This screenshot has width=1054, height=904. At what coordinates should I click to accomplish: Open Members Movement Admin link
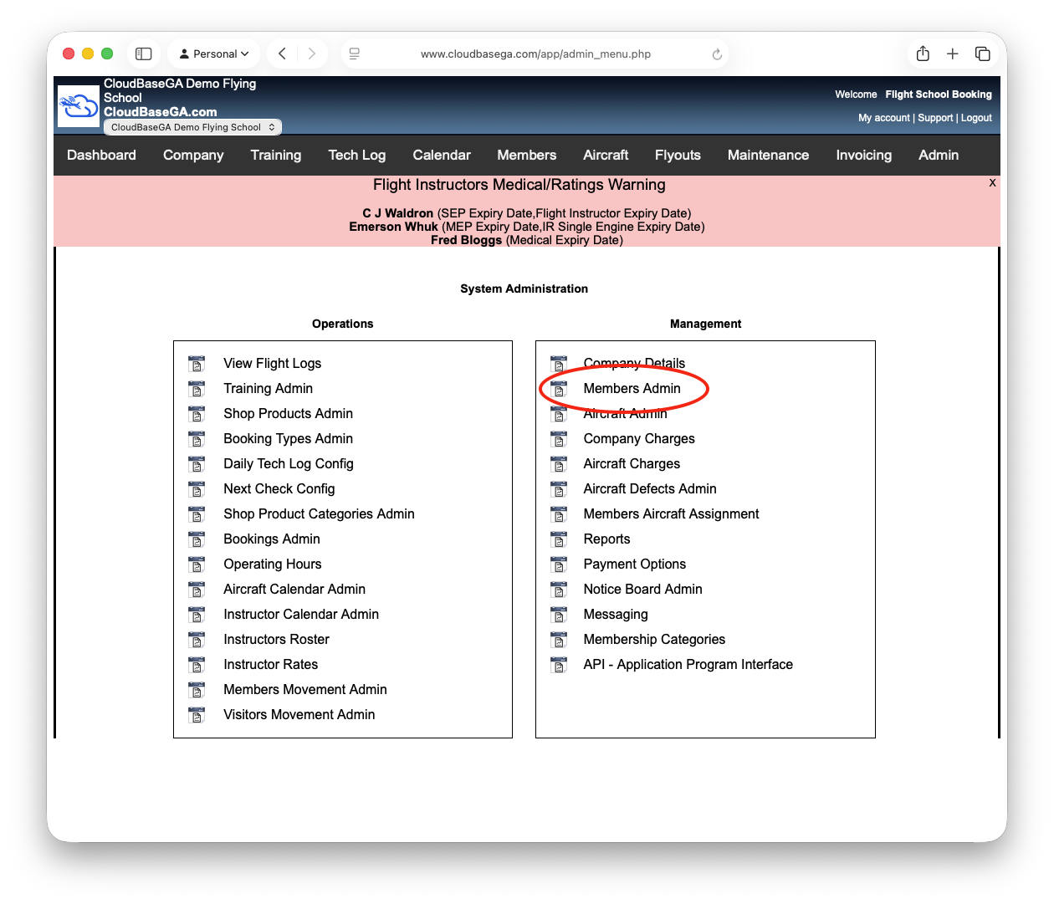[x=305, y=690]
